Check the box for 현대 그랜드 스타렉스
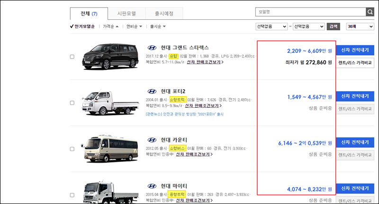This screenshot has height=204, width=379. (x=72, y=57)
